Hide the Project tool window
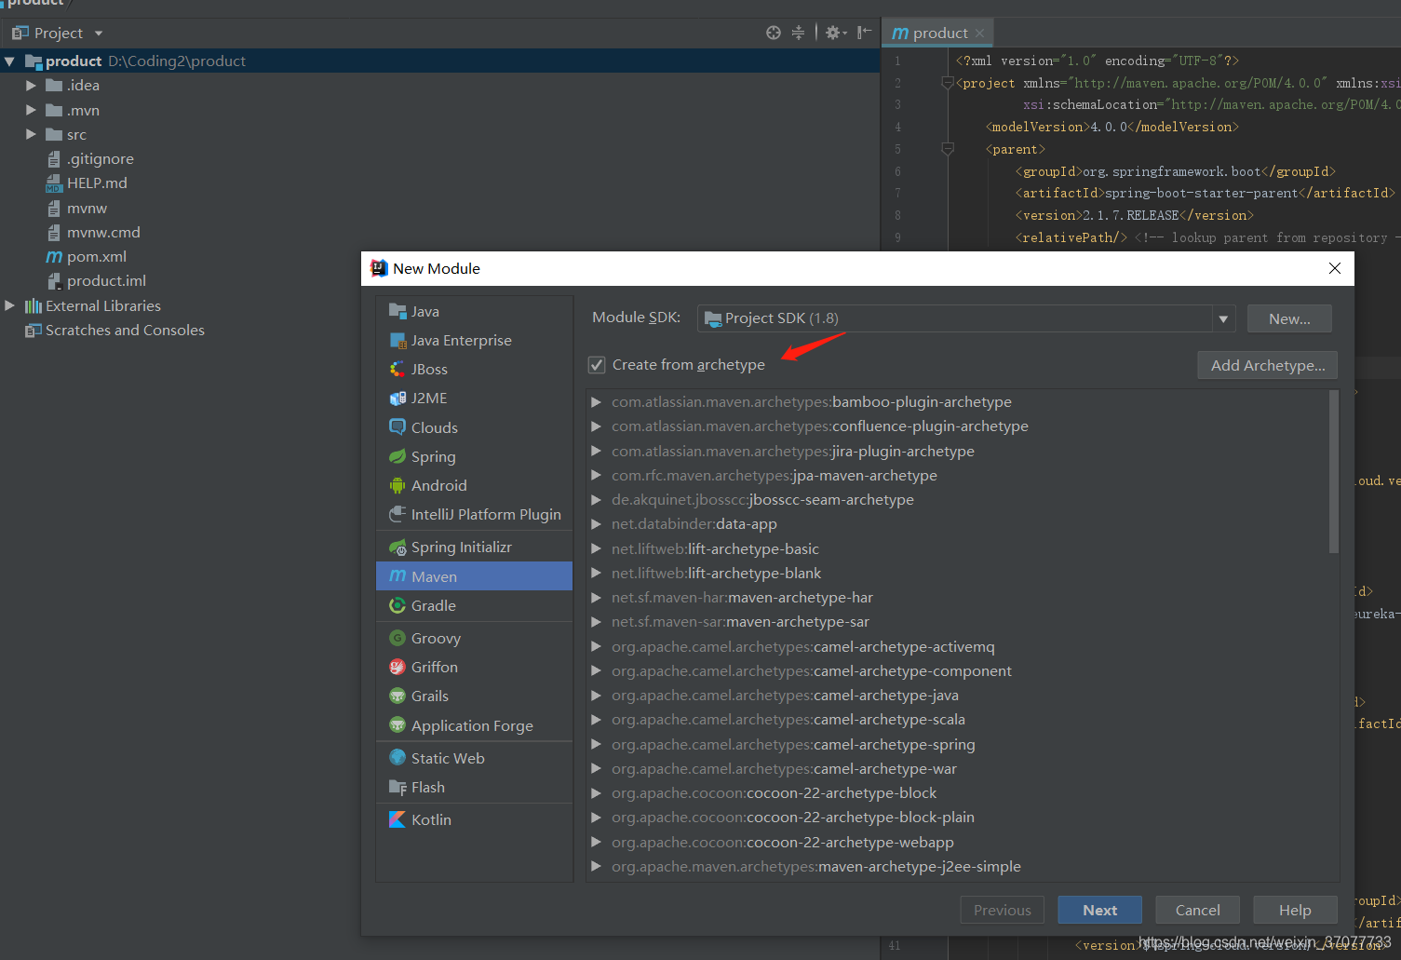Screen dimensions: 1401x960 (864, 33)
